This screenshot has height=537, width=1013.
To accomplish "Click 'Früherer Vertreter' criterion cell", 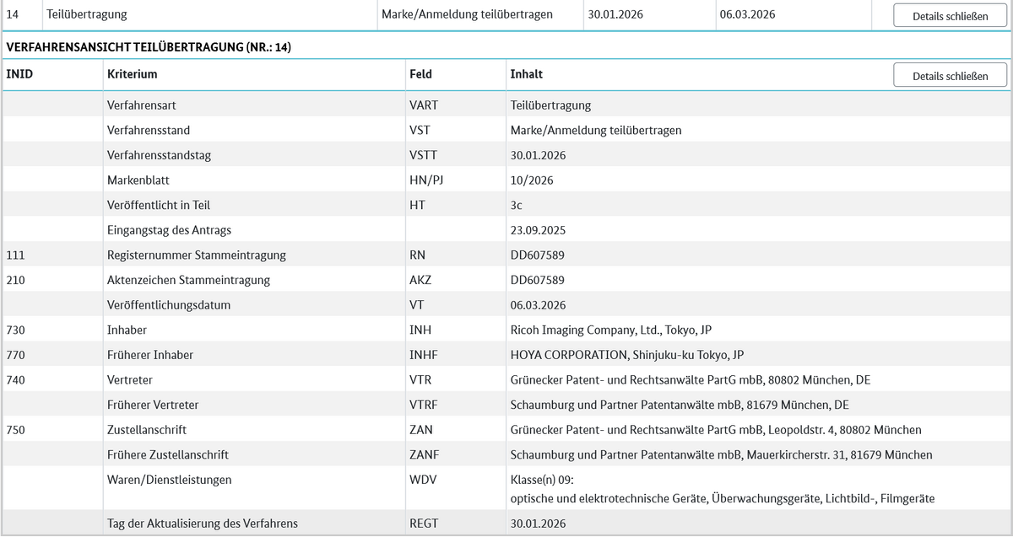I will 153,405.
